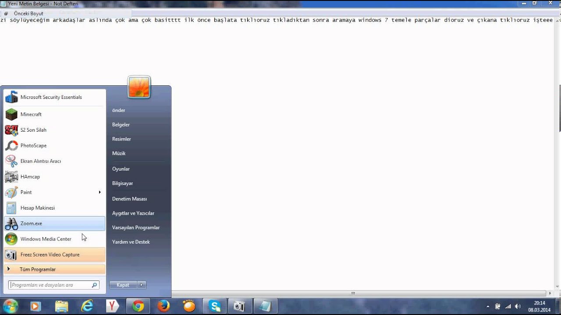Click the orange ball taskbar icon
The image size is (561, 315).
click(x=189, y=306)
